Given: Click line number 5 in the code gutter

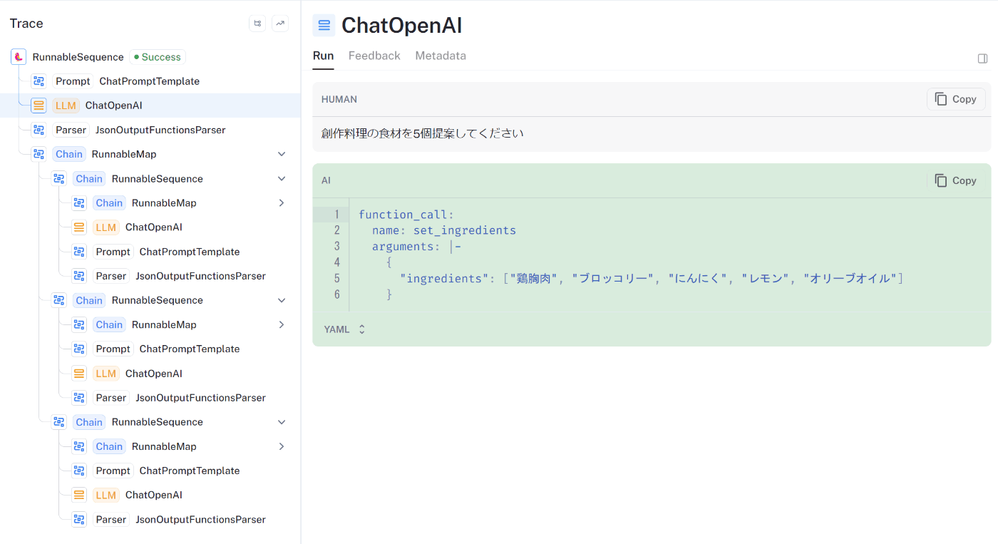Looking at the screenshot, I should tap(336, 279).
